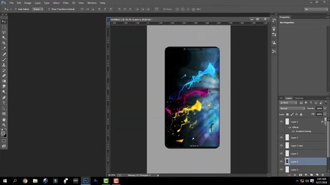Select the Layer 2 copy row
330x185 pixels.
(x=303, y=145)
